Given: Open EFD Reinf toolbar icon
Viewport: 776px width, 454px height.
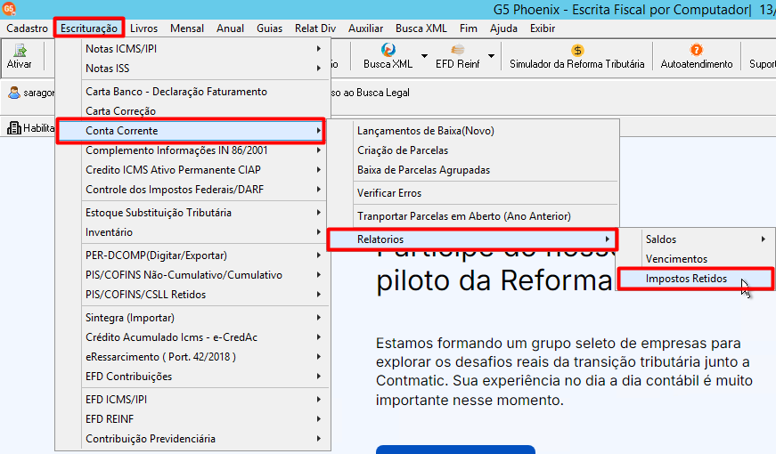Looking at the screenshot, I should coord(458,50).
